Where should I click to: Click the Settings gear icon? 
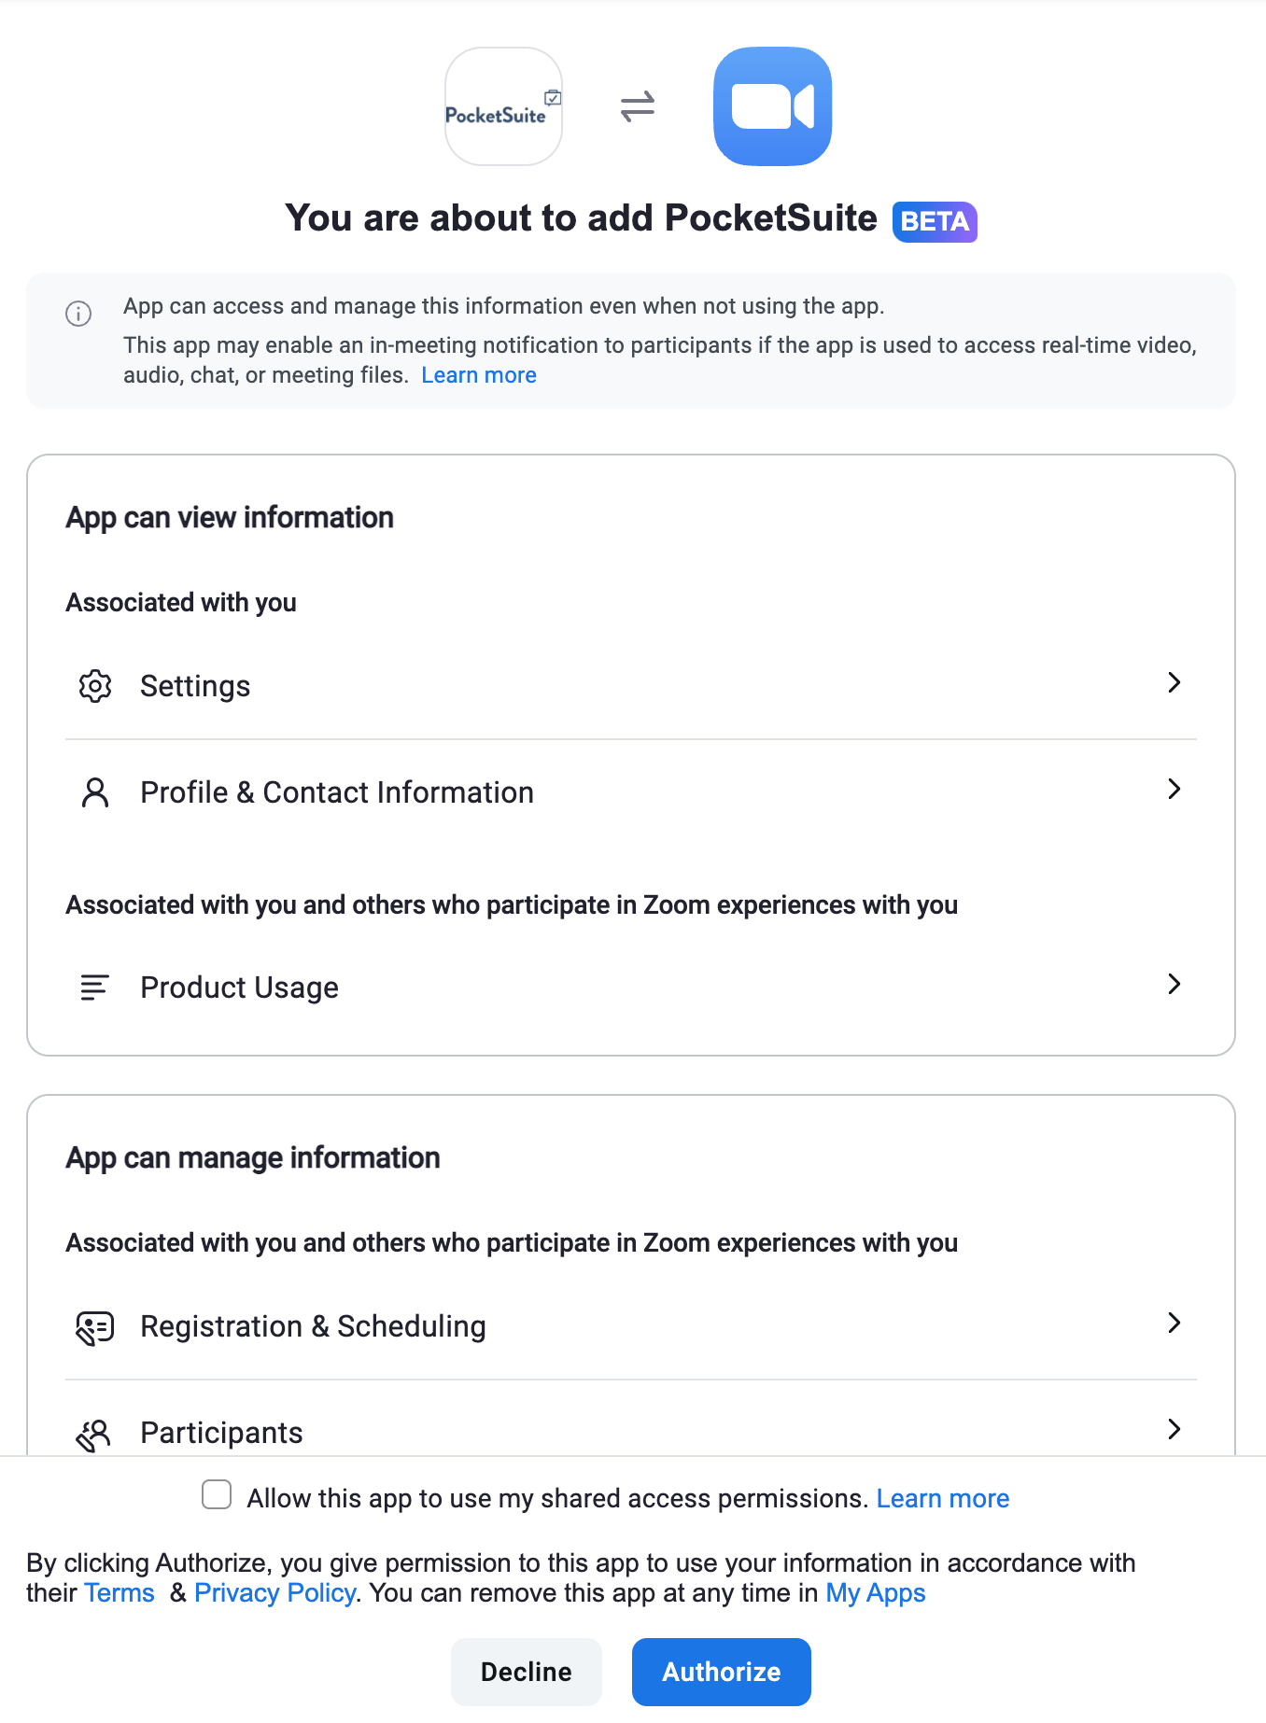point(95,686)
